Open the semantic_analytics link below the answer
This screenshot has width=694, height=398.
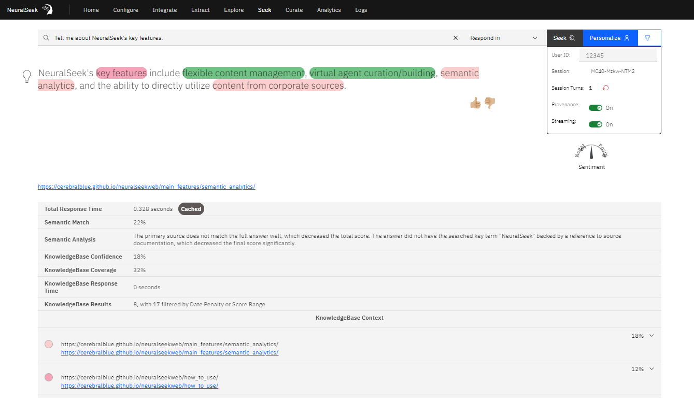point(147,187)
